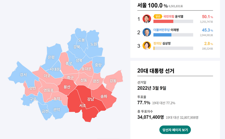Viewport: 225px width, 139px height.
Task: Select Seocho (서초) district on map
Action: pos(82,106)
